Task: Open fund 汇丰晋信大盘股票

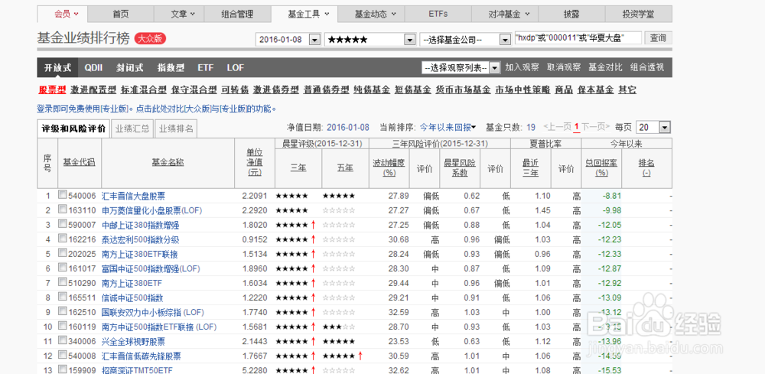Action: point(133,196)
